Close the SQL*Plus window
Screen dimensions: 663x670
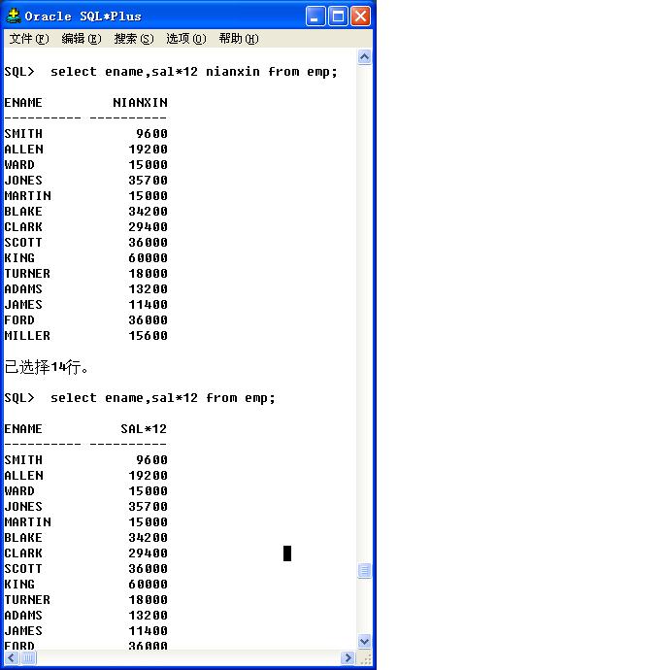point(360,17)
